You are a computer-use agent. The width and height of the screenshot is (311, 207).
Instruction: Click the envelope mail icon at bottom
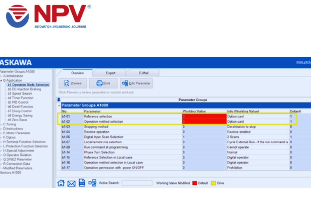(x=71, y=183)
